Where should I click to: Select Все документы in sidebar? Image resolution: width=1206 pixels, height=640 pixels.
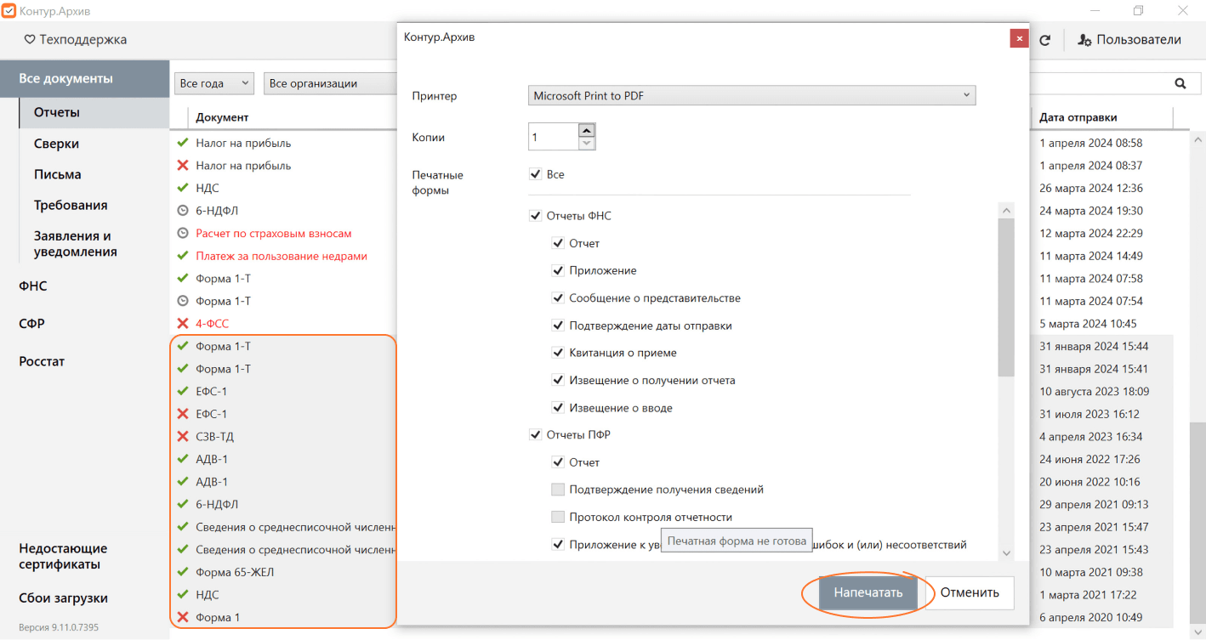(x=85, y=78)
